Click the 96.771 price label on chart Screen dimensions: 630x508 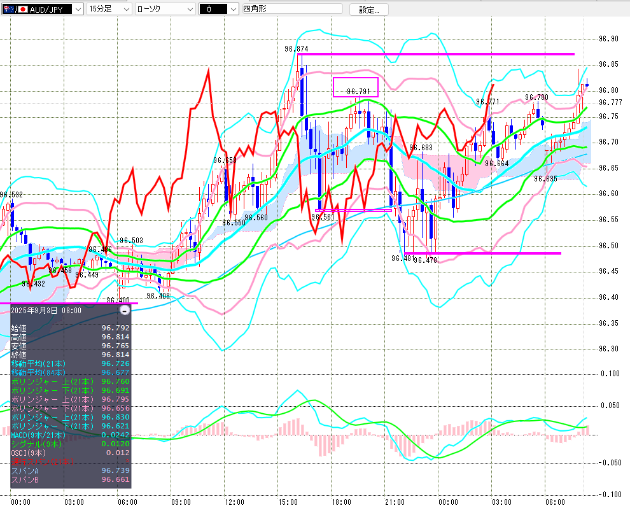[487, 102]
